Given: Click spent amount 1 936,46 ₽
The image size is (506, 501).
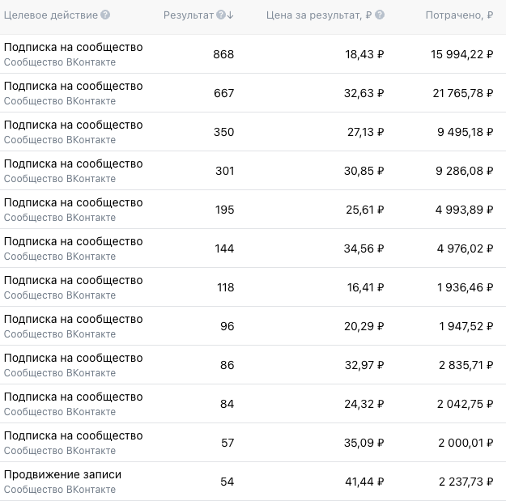Looking at the screenshot, I should 465,287.
